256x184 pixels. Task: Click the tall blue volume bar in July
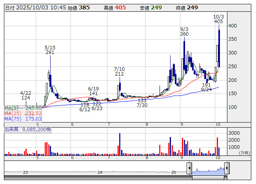pyautogui.click(x=120, y=144)
